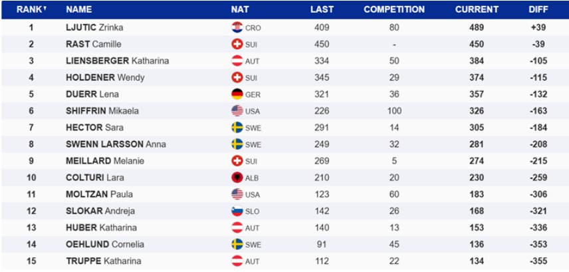Select TRUPPE Katharina in rank 15
569x272 pixels.
[103, 261]
